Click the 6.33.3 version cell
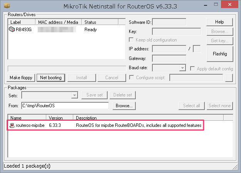241x173 pixels. click(x=55, y=125)
